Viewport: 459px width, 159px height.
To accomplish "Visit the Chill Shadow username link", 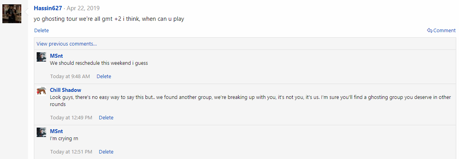I will point(65,90).
